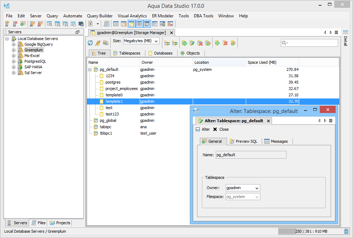Open the Visual Analytics menu

(x=132, y=16)
